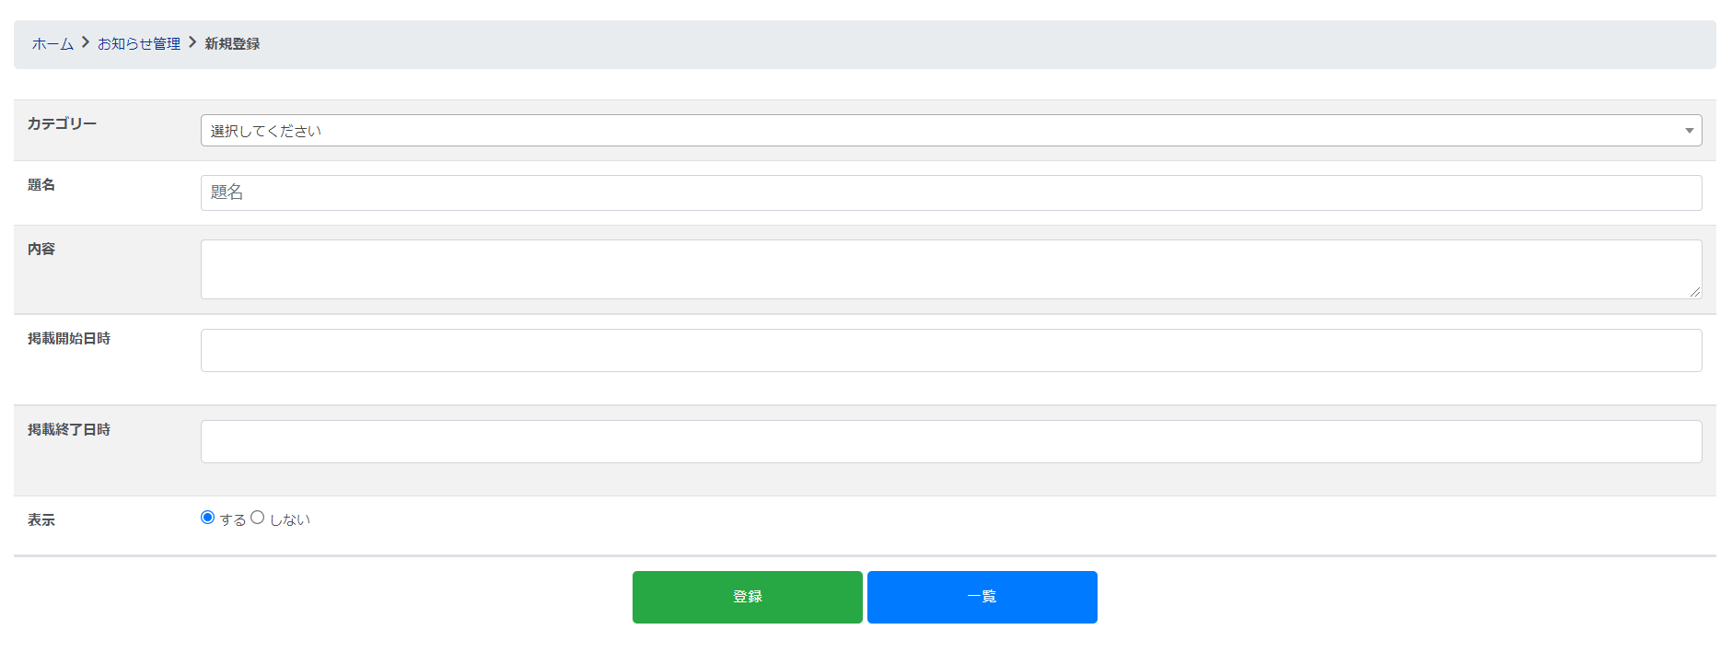1732x653 pixels.
Task: Click the ホーム breadcrumb link
Action: pos(52,44)
